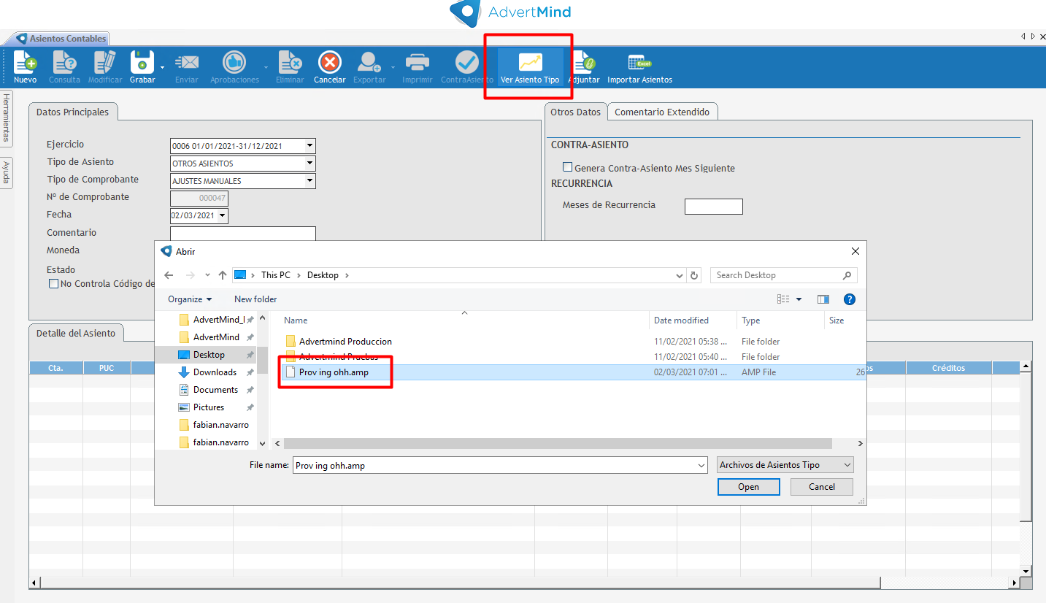
Task: Select Desktop in the navigation pane
Action: [209, 355]
